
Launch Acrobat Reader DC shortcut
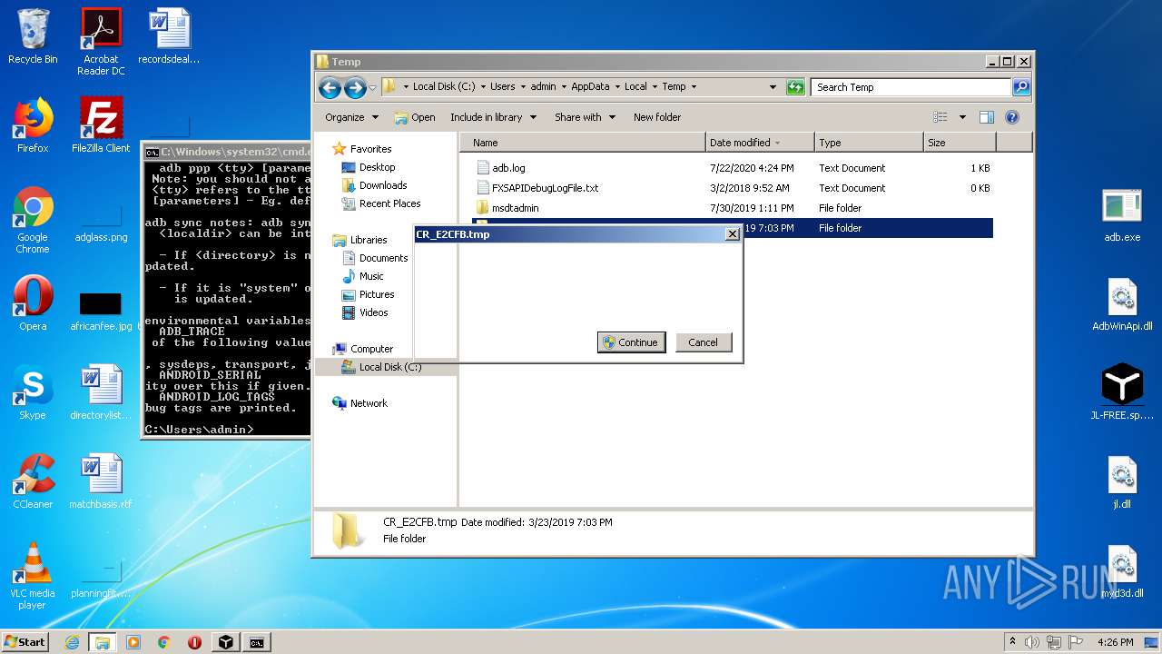[101, 42]
